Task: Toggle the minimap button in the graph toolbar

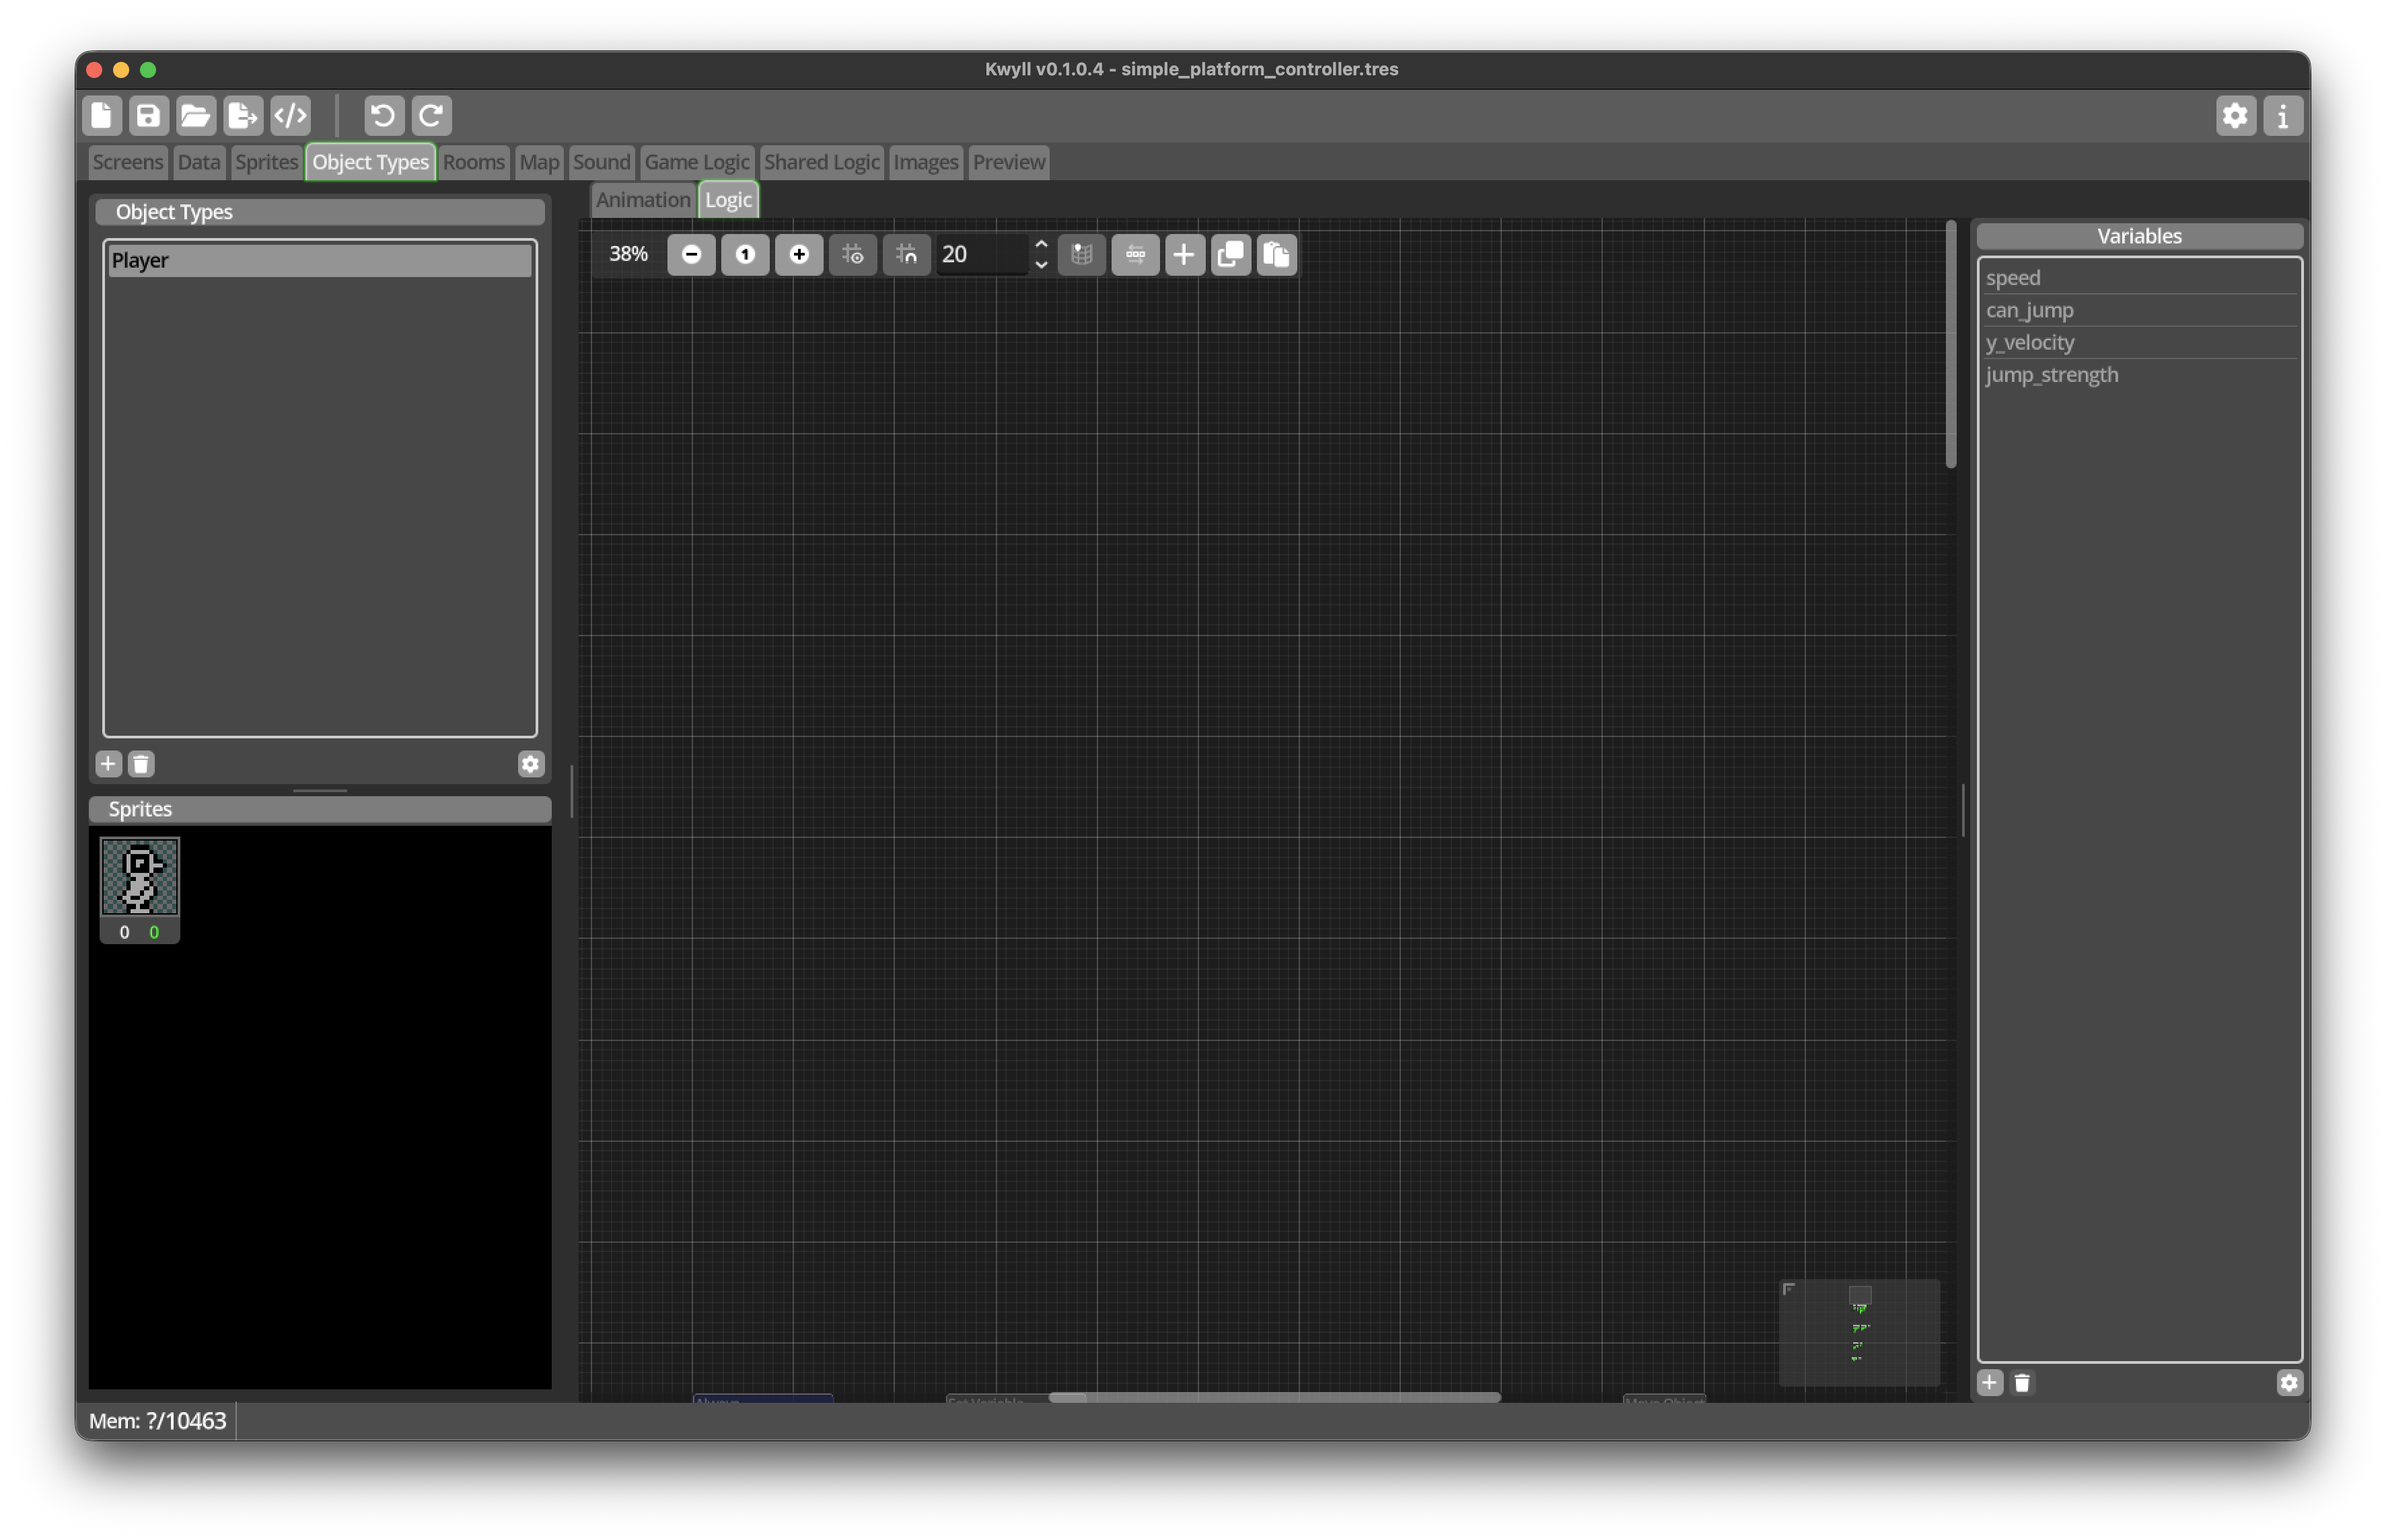Action: [x=1081, y=254]
